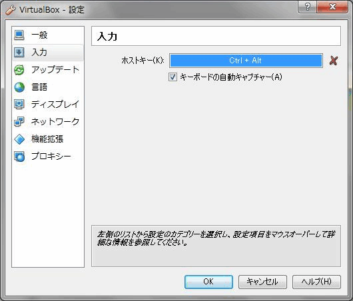Click the 一般 monitor icon

point(19,35)
